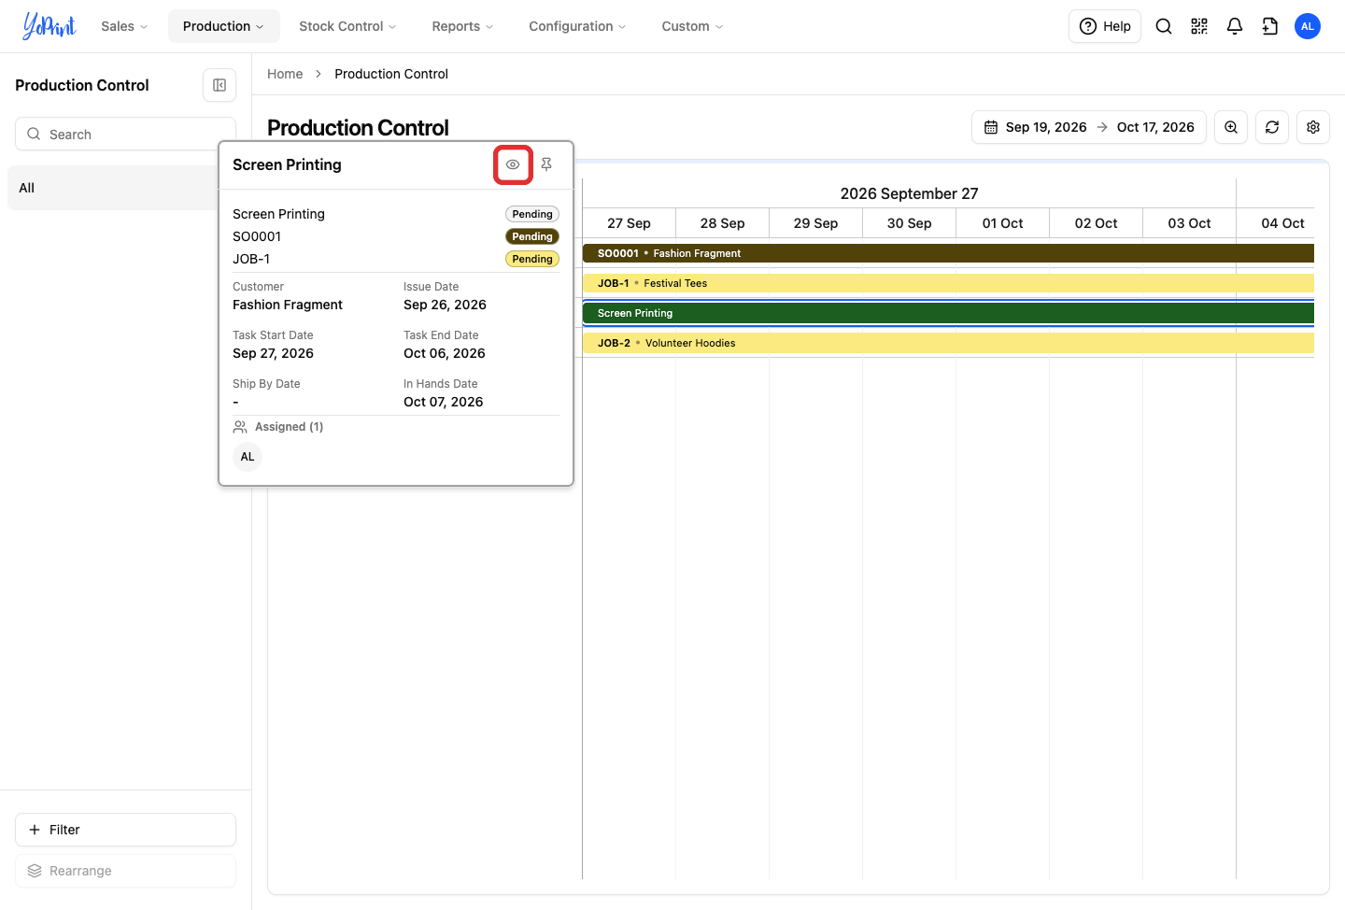
Task: Click customer name Fashion Fragment
Action: (288, 305)
